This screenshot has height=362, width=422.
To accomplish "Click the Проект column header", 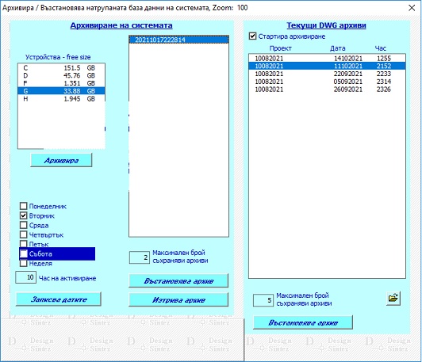I will 281,48.
